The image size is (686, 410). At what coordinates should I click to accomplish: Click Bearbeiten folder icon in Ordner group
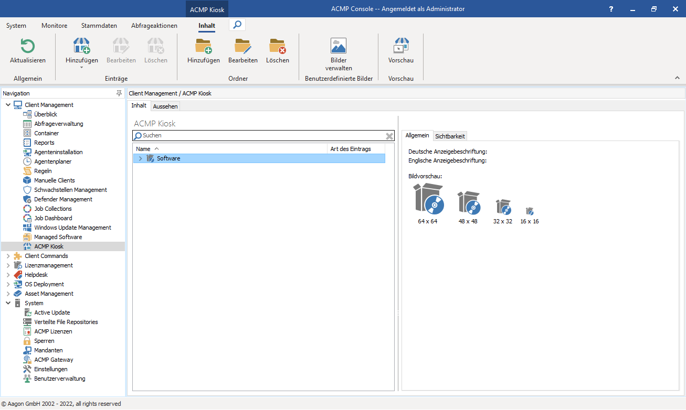pos(243,46)
